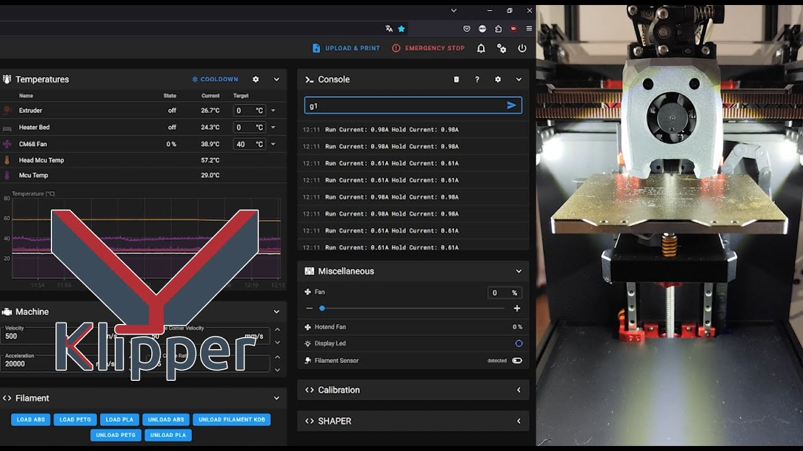Open the CM68 Fan presets dropdown

pyautogui.click(x=273, y=144)
